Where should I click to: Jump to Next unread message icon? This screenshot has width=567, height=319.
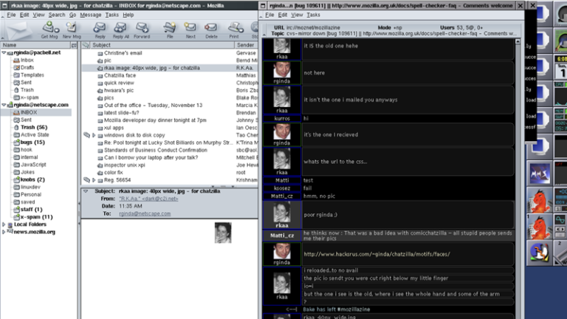(x=190, y=28)
